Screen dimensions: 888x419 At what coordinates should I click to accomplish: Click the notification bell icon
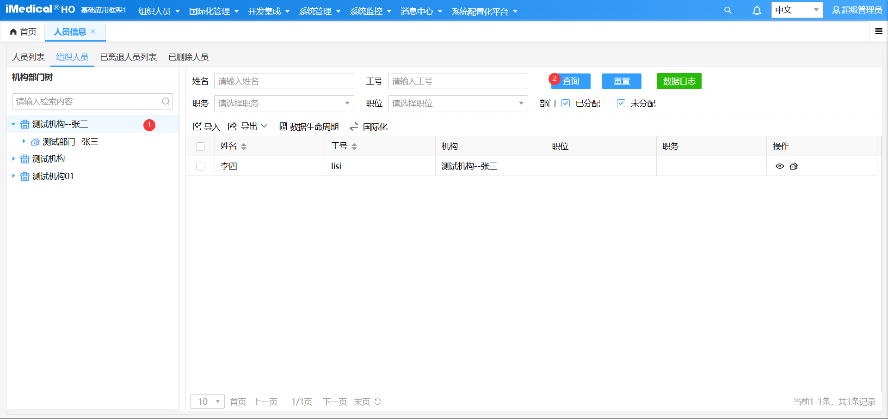[757, 10]
